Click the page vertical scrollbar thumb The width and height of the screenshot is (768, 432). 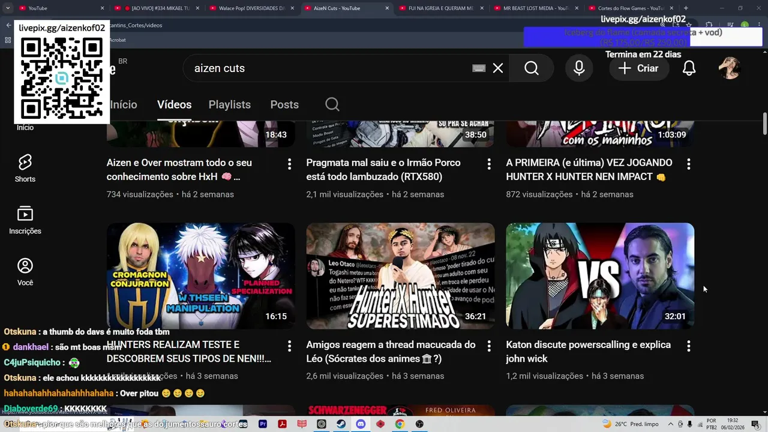coord(764,124)
